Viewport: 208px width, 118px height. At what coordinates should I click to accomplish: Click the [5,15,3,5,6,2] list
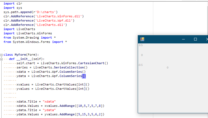(89, 114)
